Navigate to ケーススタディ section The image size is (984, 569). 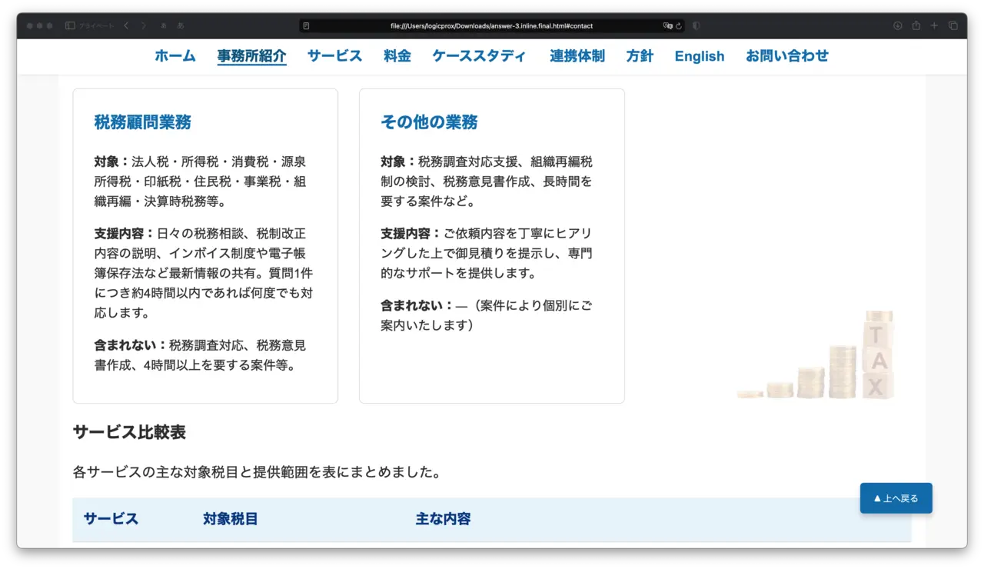[x=480, y=56]
